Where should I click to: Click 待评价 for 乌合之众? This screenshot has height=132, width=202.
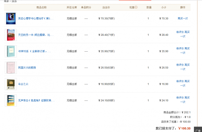(x=180, y=81)
